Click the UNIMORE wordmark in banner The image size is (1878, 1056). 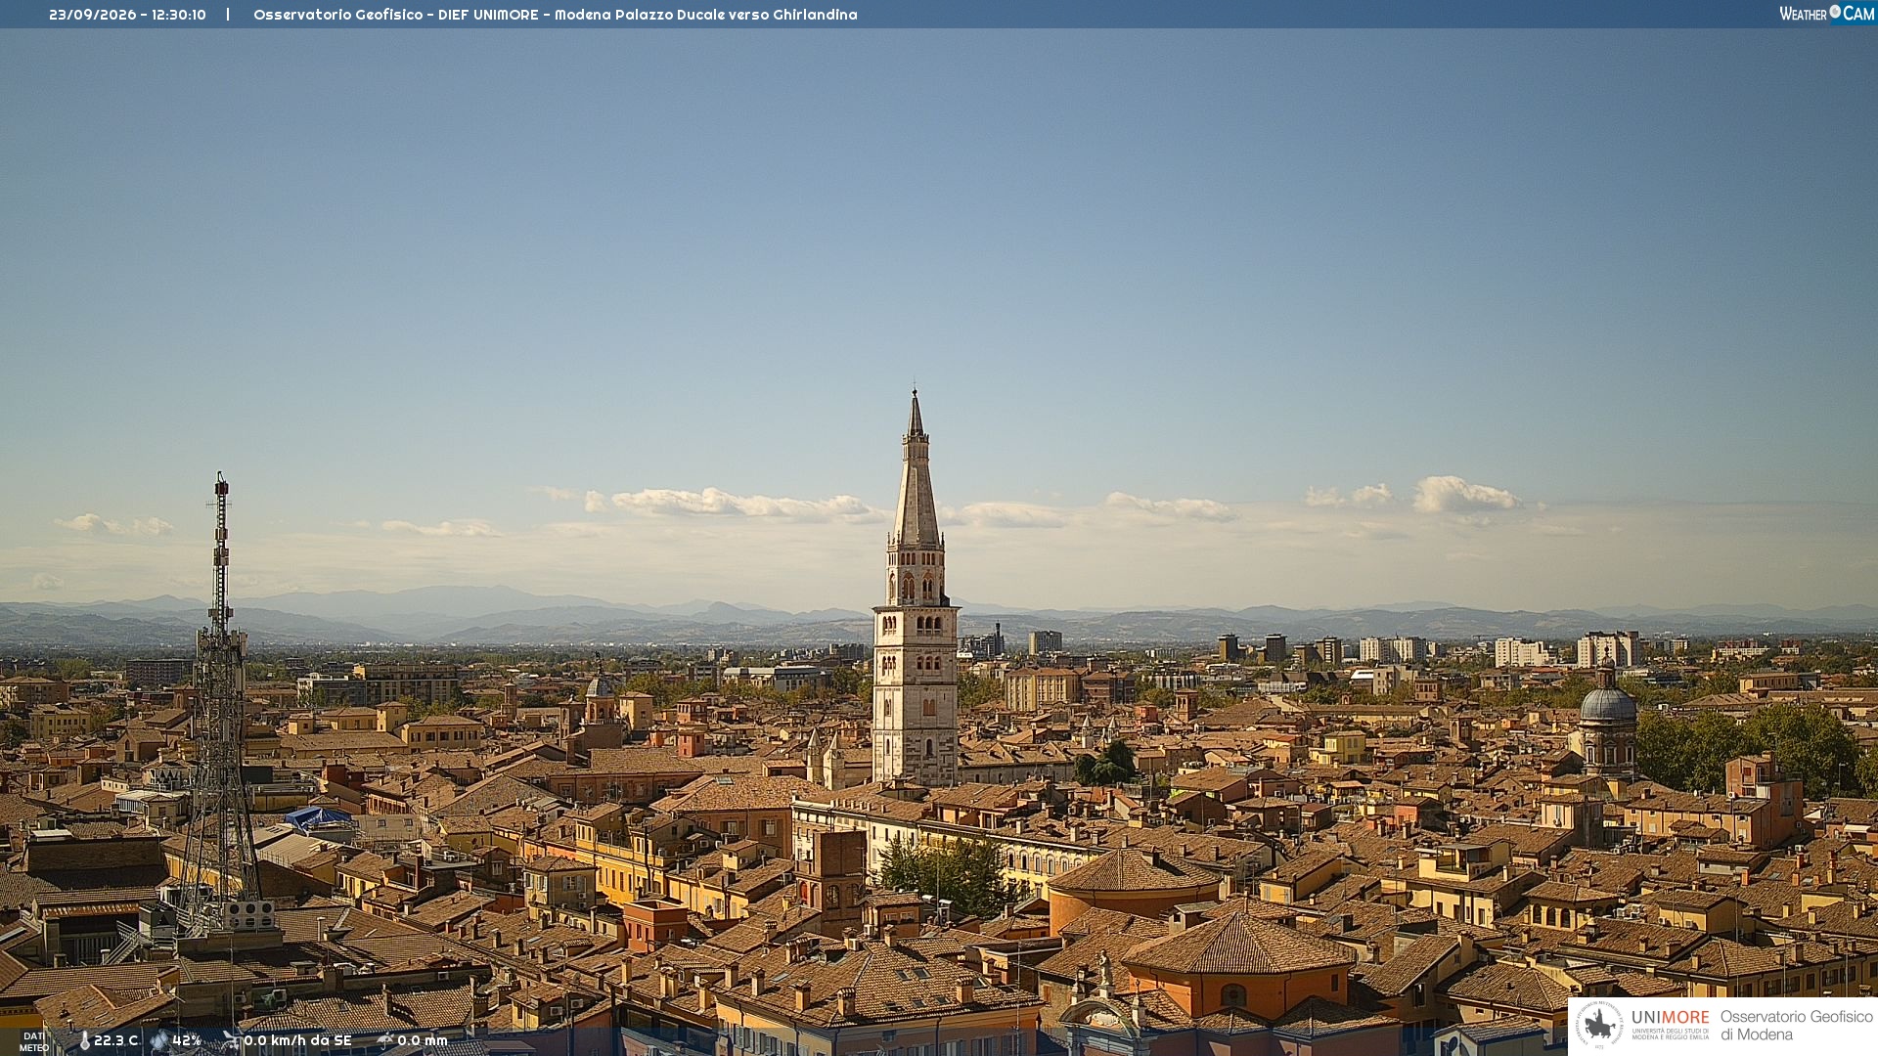[1671, 1018]
